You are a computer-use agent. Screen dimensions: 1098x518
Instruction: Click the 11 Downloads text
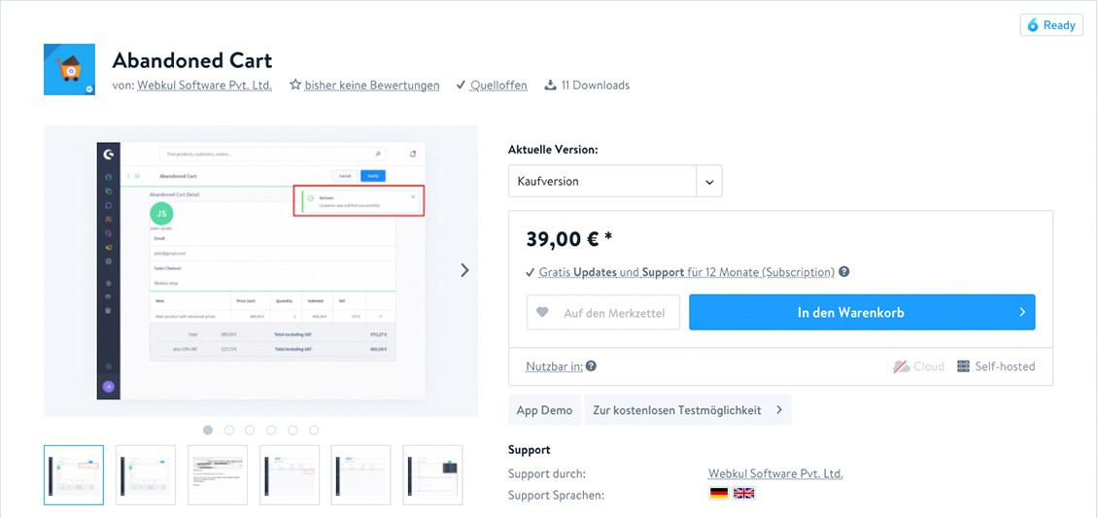(x=596, y=86)
